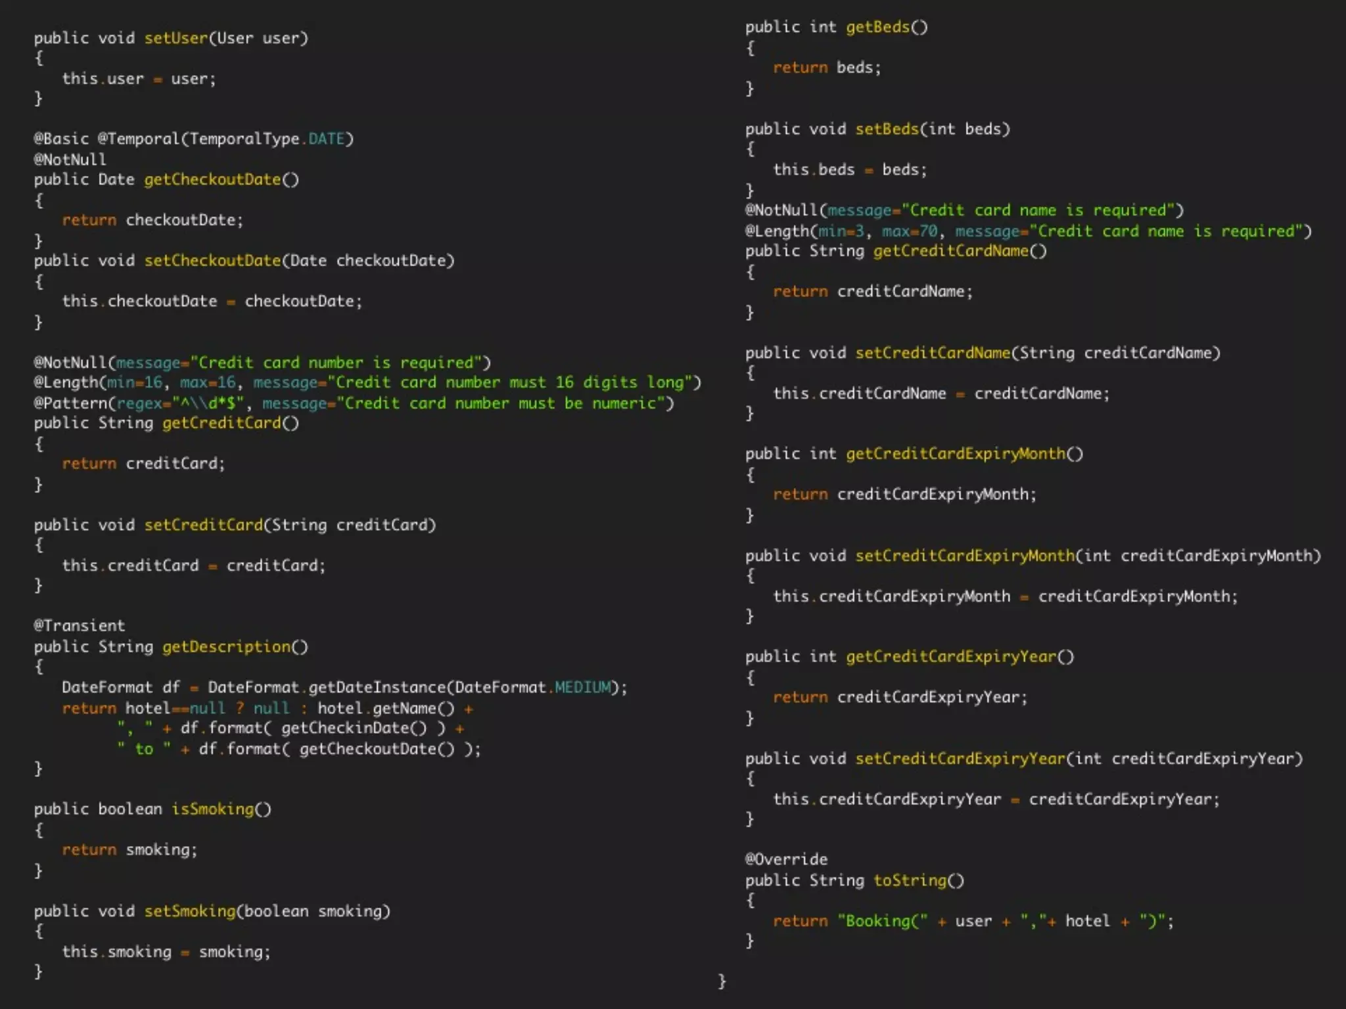The width and height of the screenshot is (1346, 1009).
Task: Click the DateFormat.MEDIUM constant
Action: pos(582,687)
